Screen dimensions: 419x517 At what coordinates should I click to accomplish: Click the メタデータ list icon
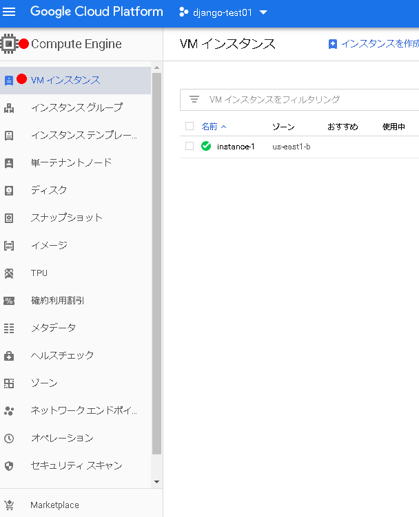point(9,328)
